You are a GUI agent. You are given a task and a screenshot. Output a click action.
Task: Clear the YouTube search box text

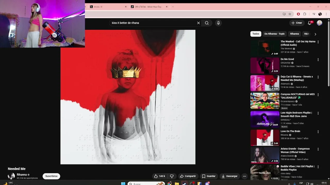click(x=199, y=23)
